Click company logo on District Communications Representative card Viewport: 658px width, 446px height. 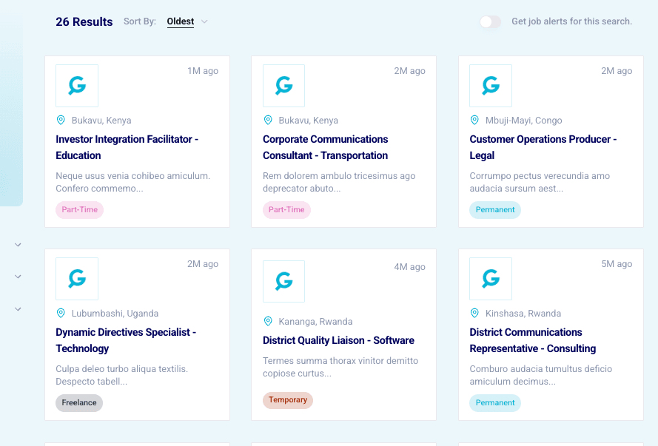(491, 279)
